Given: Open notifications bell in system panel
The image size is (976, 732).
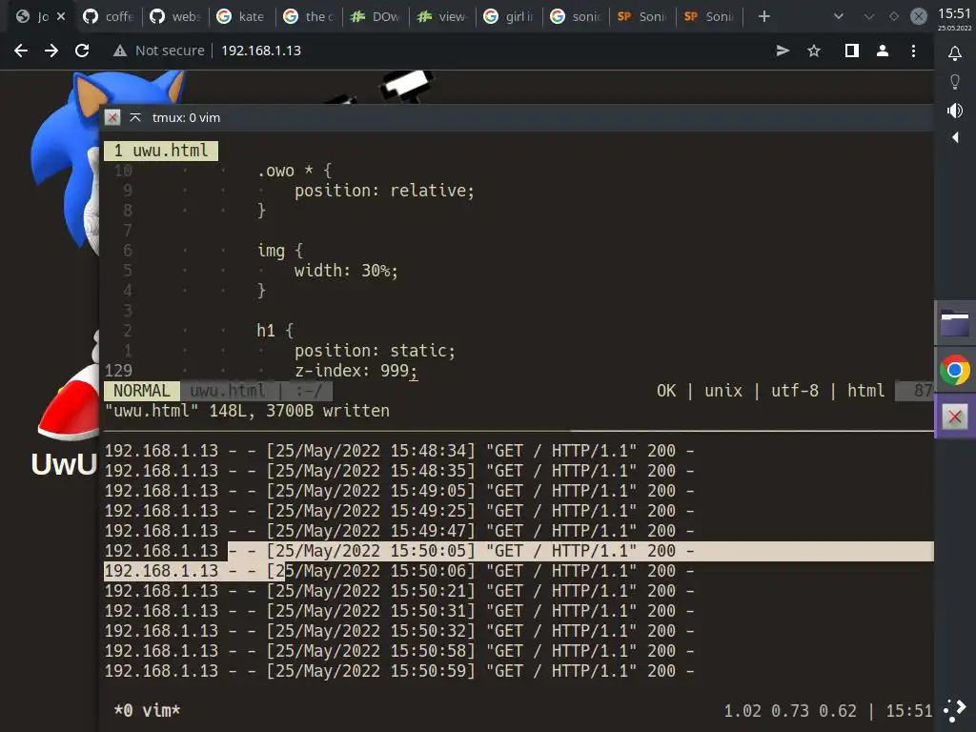Looking at the screenshot, I should point(955,53).
